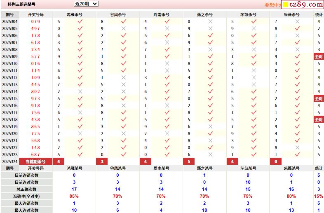Click grey cross in row 2025320 鸿雁杀号
Screen dimensions: 324x213
80,133
